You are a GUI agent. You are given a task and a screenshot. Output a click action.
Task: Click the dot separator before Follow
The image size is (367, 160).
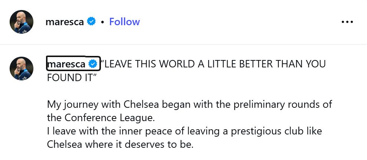102,22
